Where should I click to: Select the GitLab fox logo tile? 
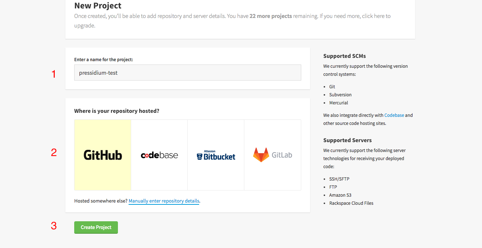[x=273, y=155]
